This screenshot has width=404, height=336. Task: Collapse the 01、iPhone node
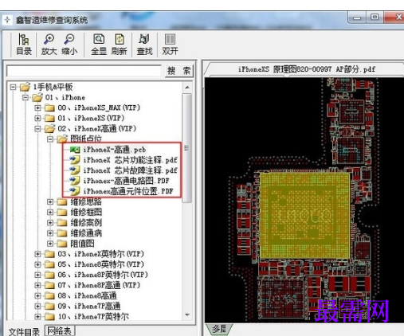25,97
